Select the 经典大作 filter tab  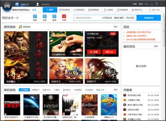tap(46, 90)
